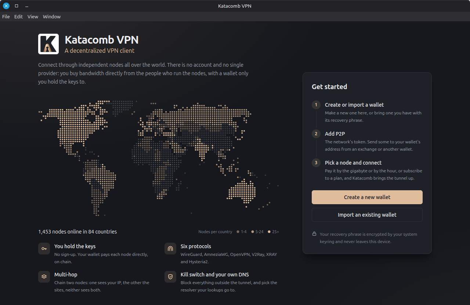The width and height of the screenshot is (470, 305).
Task: Open the File menu
Action: (6, 16)
